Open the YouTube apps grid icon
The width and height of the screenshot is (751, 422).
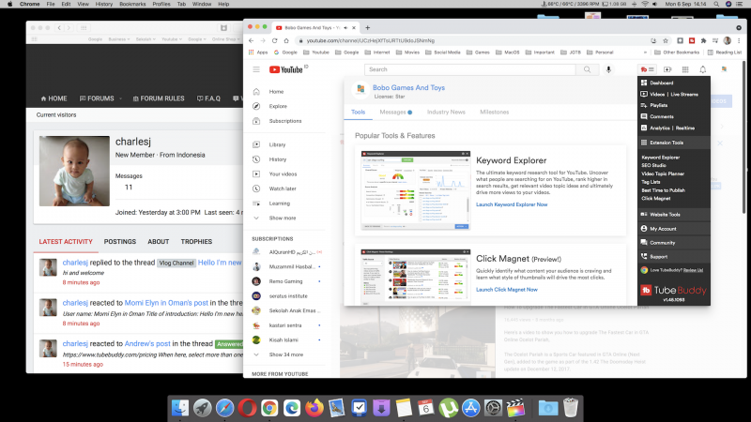tap(685, 69)
